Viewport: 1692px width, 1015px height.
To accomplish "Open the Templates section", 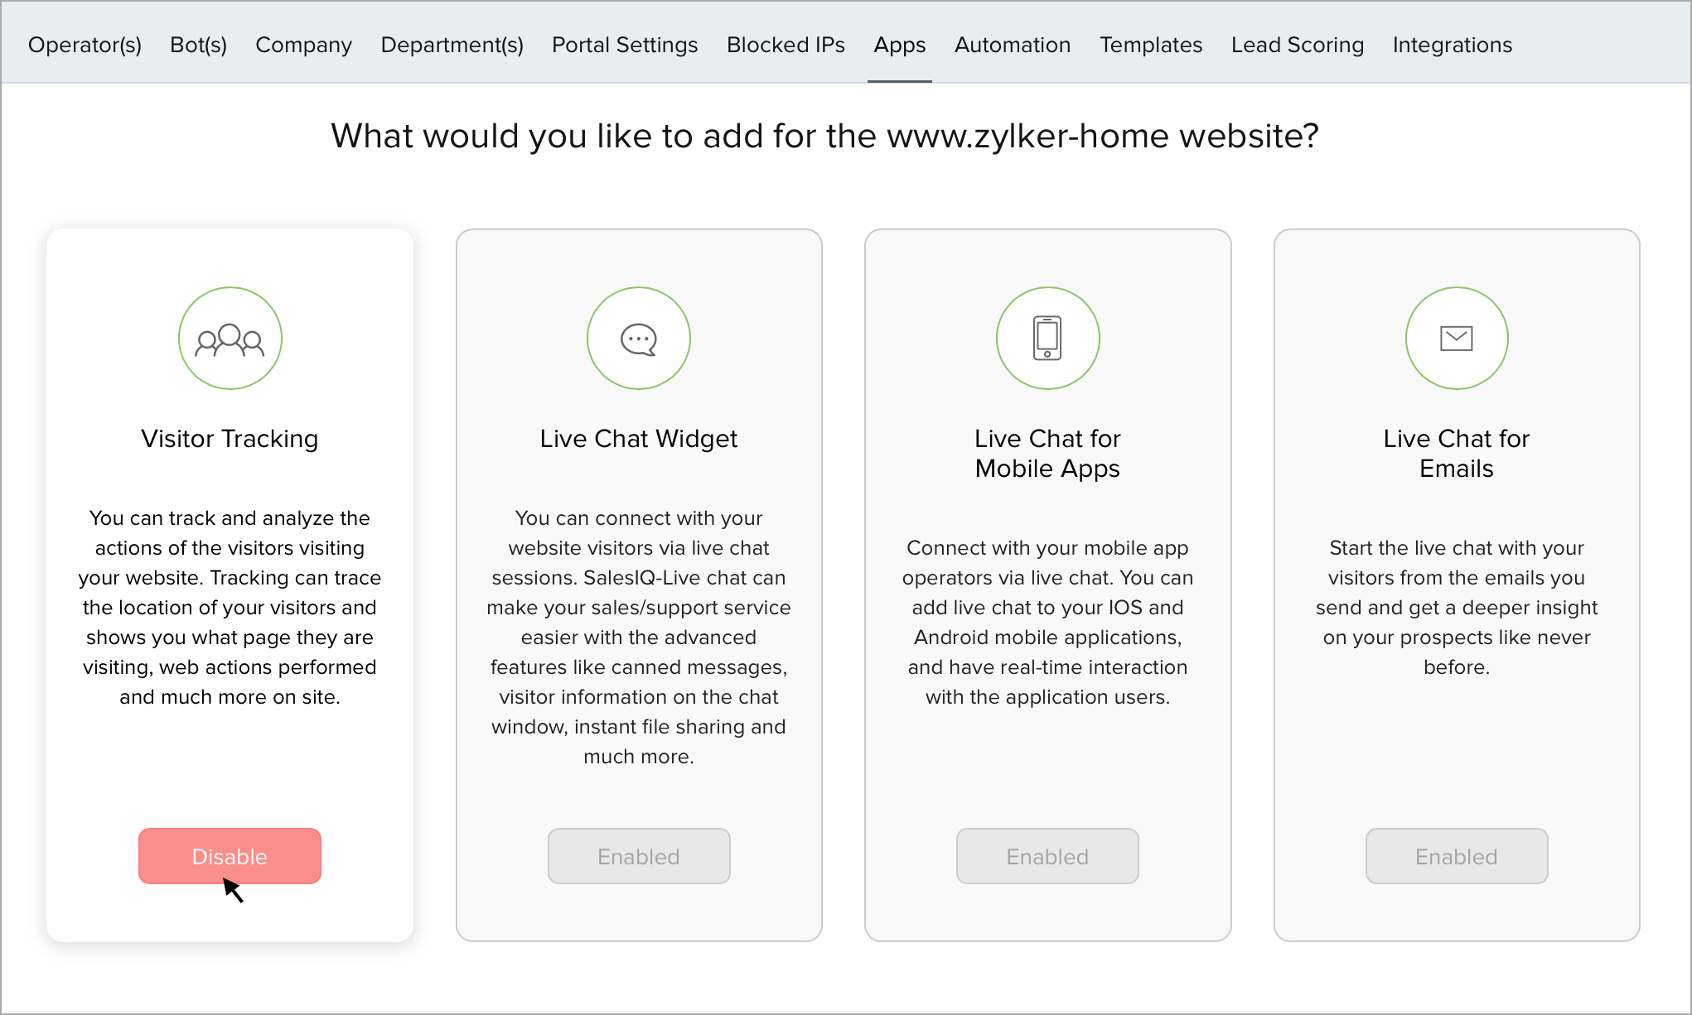I will coord(1151,45).
